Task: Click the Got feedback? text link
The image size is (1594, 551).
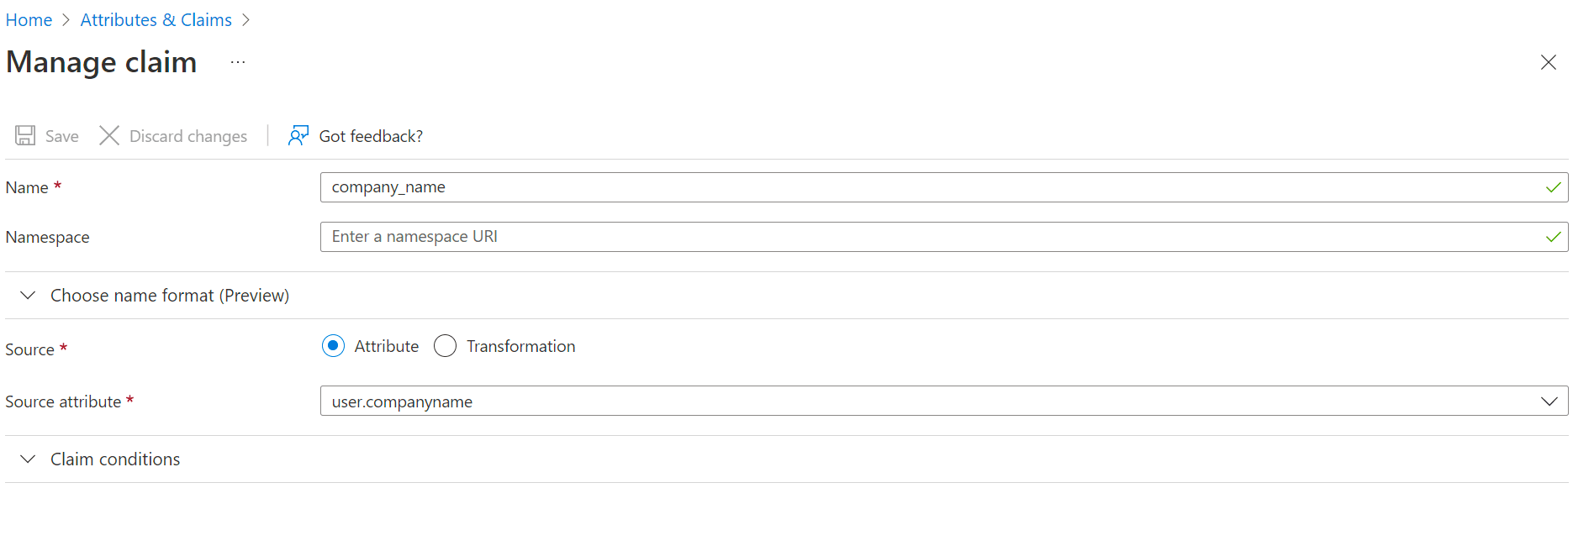Action: [371, 136]
